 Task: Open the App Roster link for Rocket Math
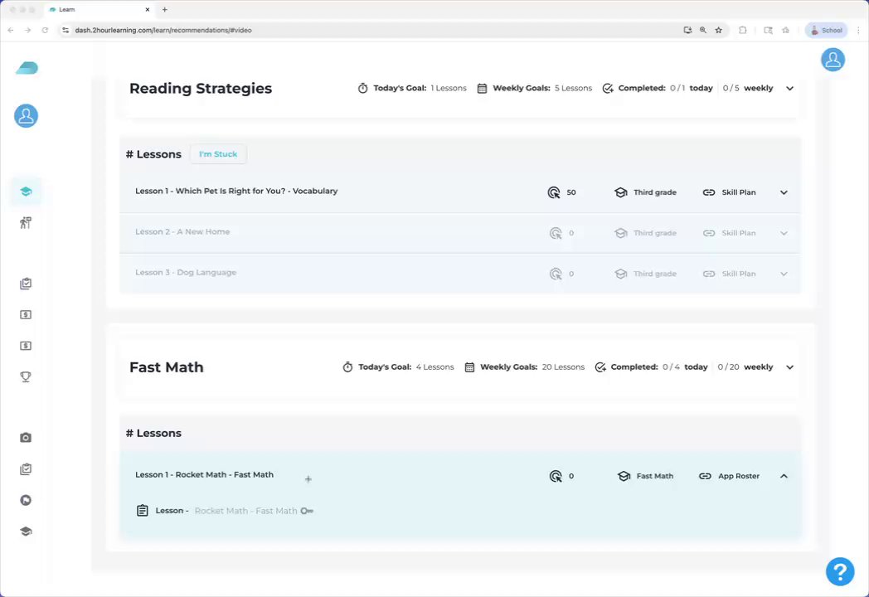730,476
